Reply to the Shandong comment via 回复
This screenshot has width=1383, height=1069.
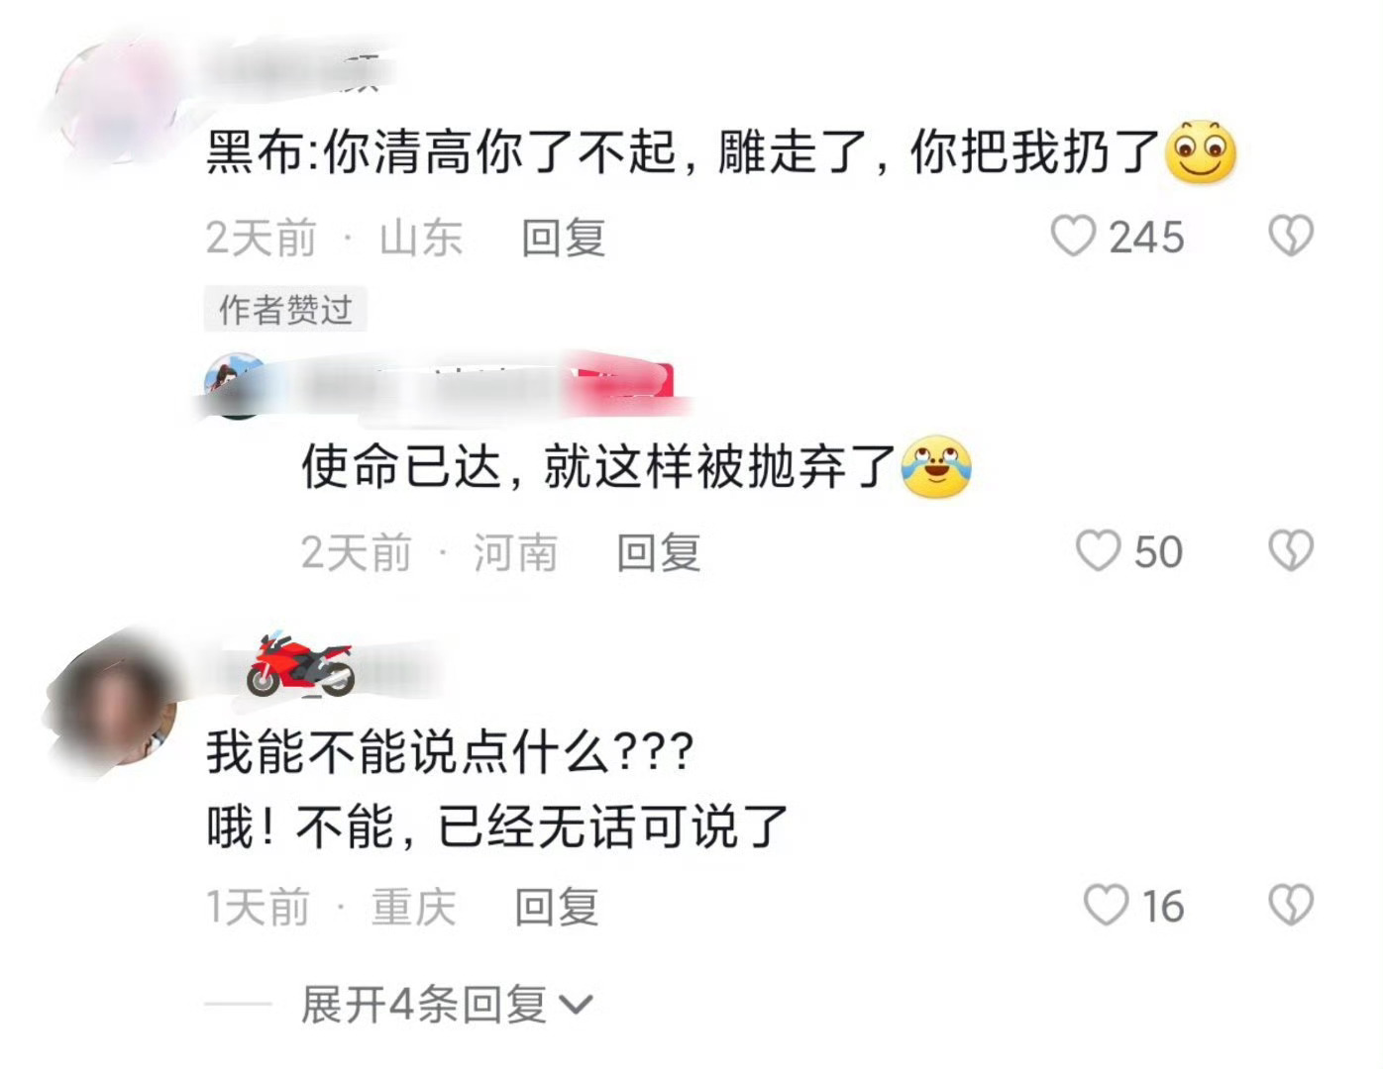pos(563,238)
